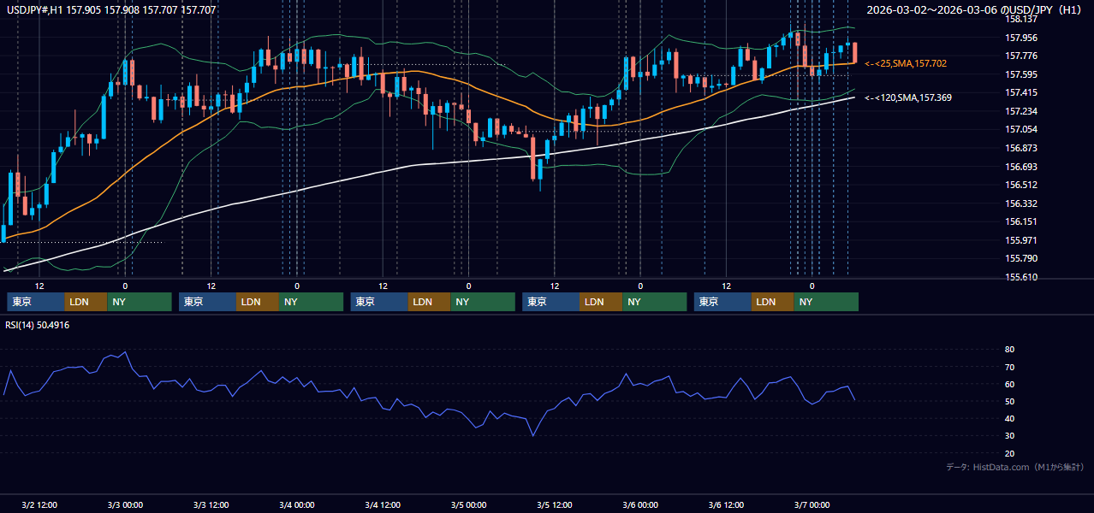Screen dimensions: 1094x513
Task: Click the 157.234 price axis label
Action: tap(1021, 111)
